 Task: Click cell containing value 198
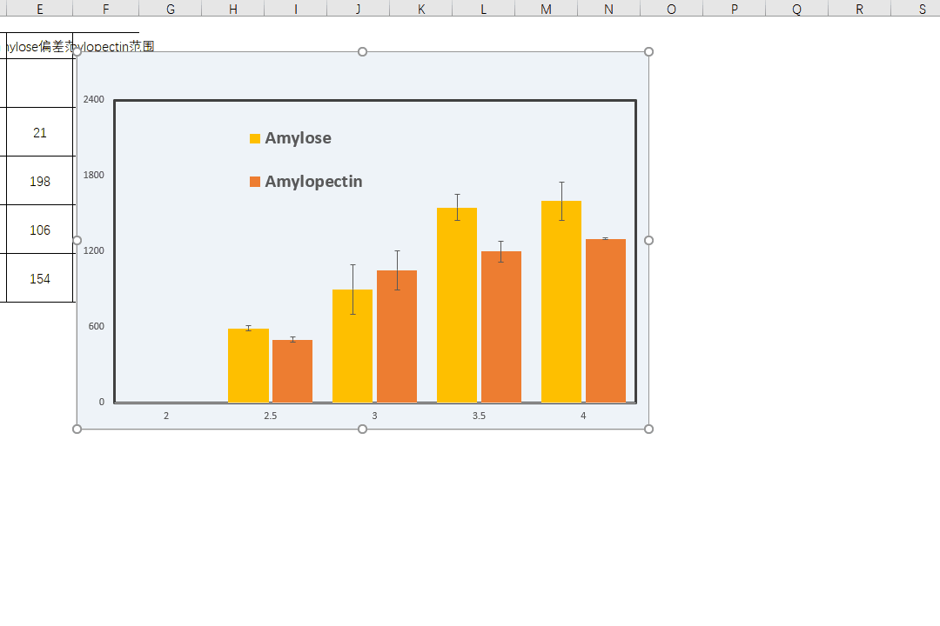[39, 181]
